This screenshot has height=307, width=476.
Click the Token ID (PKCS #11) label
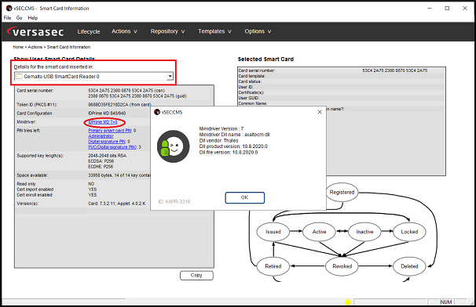[x=37, y=105]
